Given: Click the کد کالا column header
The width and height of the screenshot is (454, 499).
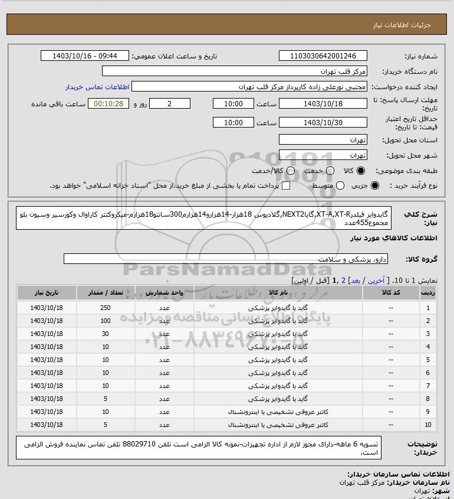Looking at the screenshot, I should tap(391, 292).
